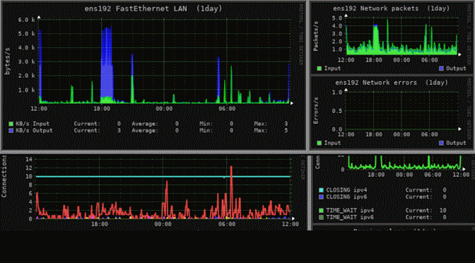
Task: Click the blue CLOSING ipv6 swatch
Action: tap(321, 197)
